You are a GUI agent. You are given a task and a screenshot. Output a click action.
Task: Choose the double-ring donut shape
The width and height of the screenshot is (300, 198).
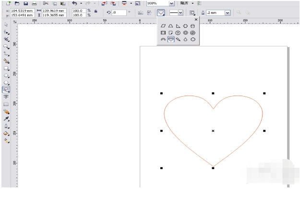point(185,33)
